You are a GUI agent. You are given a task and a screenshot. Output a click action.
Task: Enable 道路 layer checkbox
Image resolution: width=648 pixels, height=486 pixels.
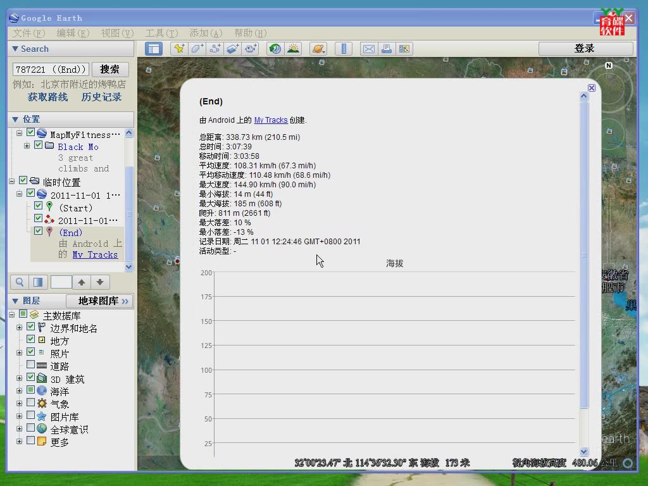(30, 364)
